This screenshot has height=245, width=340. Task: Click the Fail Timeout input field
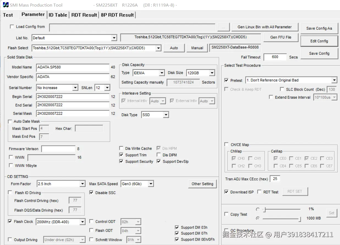coord(275,57)
